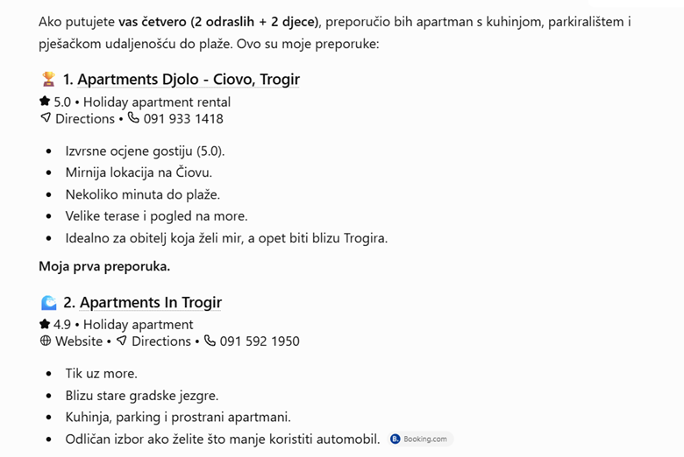
Task: Click Directions arrow icon for Apartments Djolo
Action: (x=46, y=117)
